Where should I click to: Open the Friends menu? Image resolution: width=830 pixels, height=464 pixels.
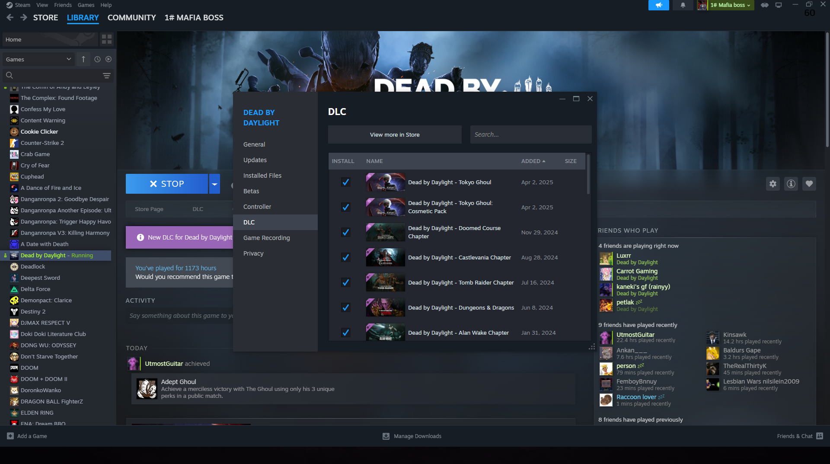tap(63, 5)
